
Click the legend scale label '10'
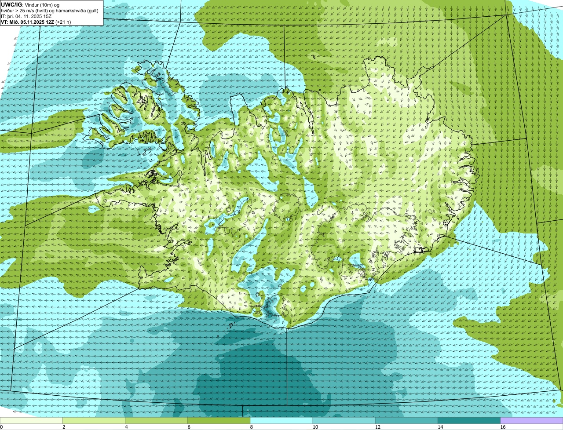315,427
